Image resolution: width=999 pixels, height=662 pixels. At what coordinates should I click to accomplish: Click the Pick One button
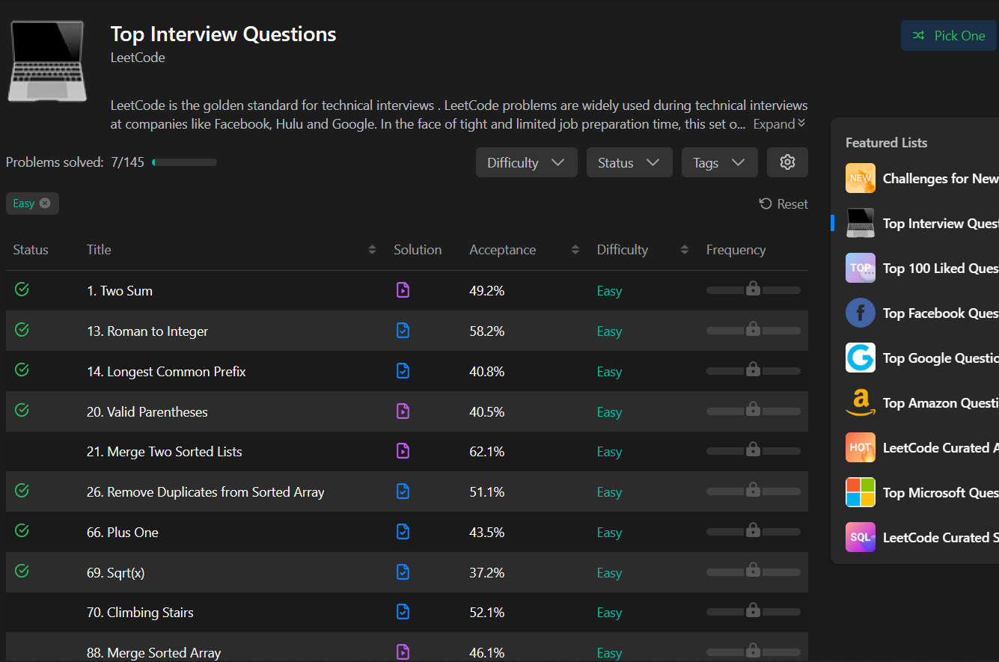coord(949,35)
